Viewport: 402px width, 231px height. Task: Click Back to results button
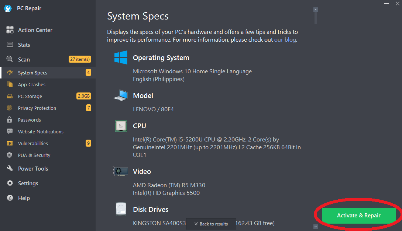point(211,224)
